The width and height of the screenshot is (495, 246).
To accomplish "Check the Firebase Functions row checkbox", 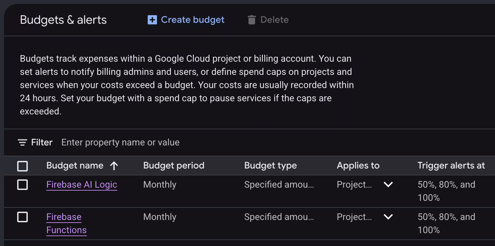I will coord(22,217).
